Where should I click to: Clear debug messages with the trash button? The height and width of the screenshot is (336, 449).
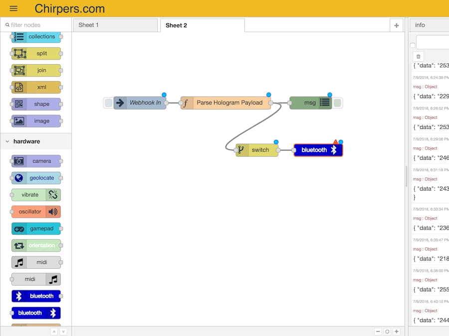coord(418,56)
